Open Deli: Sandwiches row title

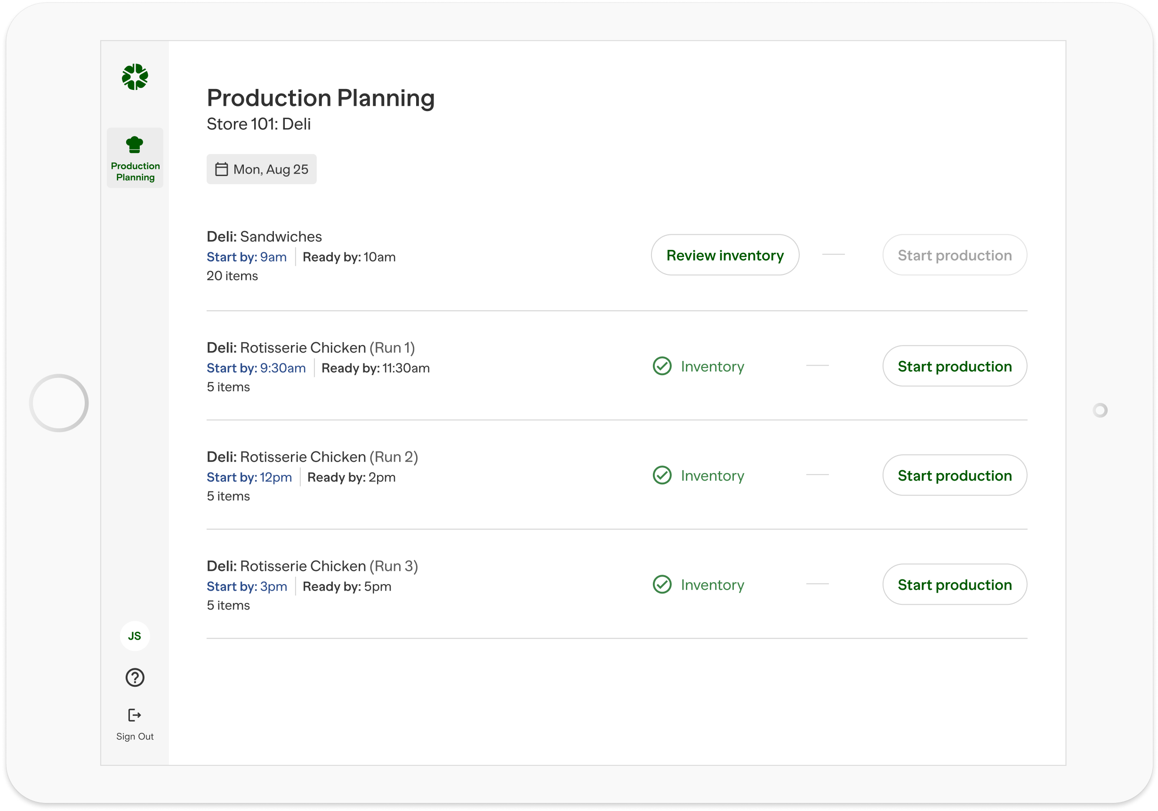(x=264, y=237)
